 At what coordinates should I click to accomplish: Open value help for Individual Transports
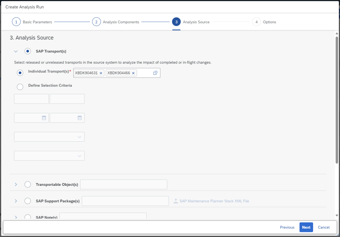pyautogui.click(x=155, y=73)
